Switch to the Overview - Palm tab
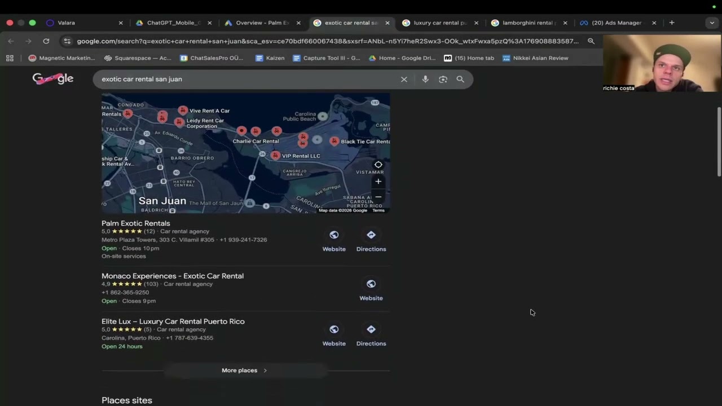This screenshot has width=722, height=406. 262,23
